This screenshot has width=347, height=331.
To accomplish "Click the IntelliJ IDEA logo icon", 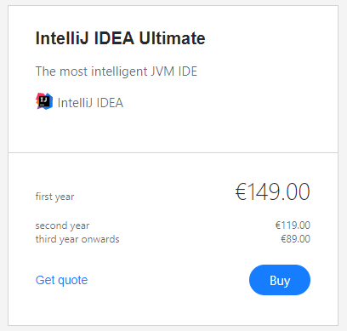I will click(x=44, y=101).
